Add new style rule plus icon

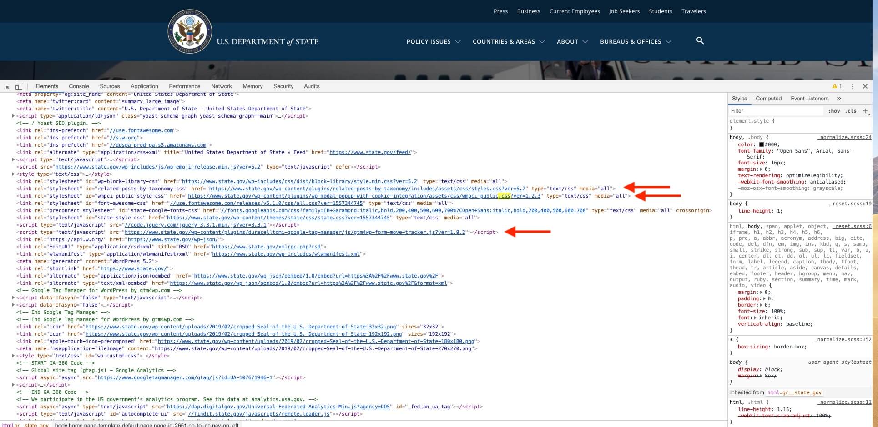tap(865, 111)
